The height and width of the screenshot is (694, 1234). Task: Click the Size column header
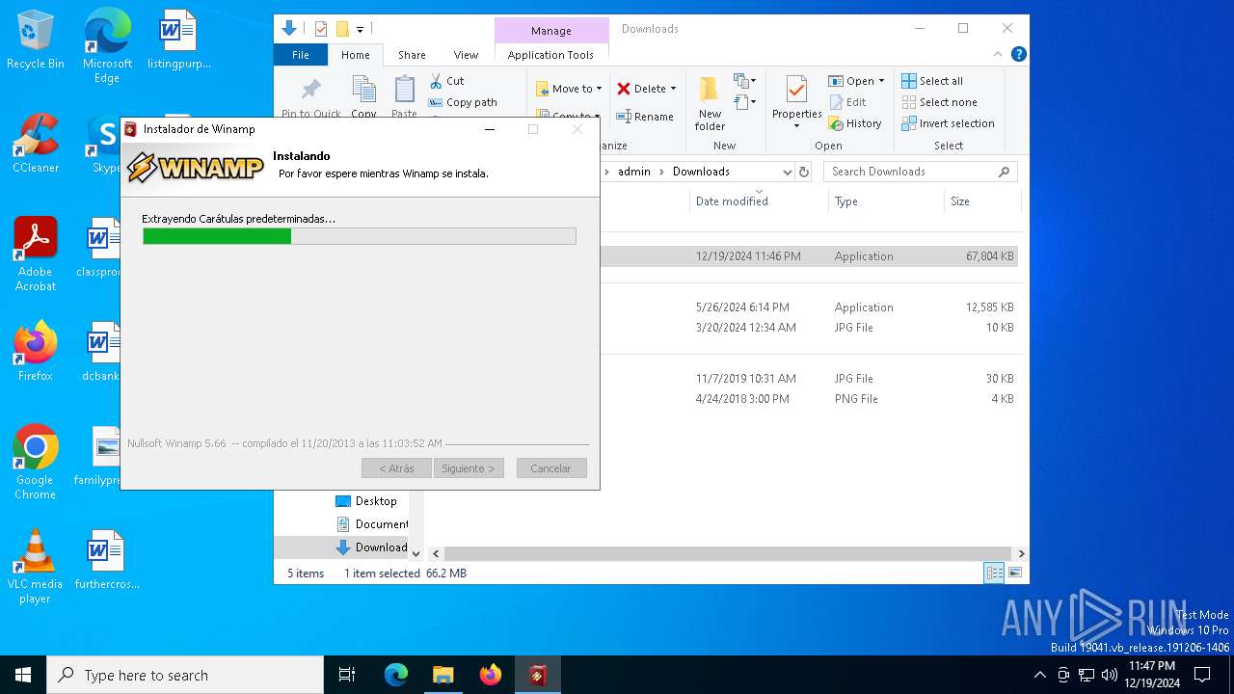981,201
